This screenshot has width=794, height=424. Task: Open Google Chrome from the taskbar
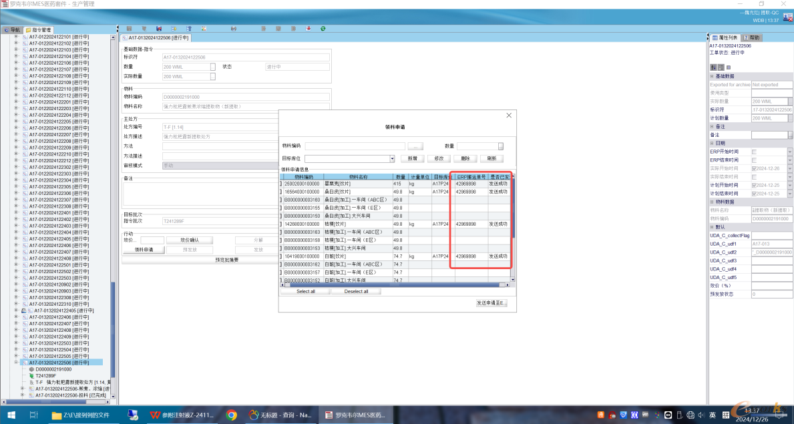pos(232,415)
